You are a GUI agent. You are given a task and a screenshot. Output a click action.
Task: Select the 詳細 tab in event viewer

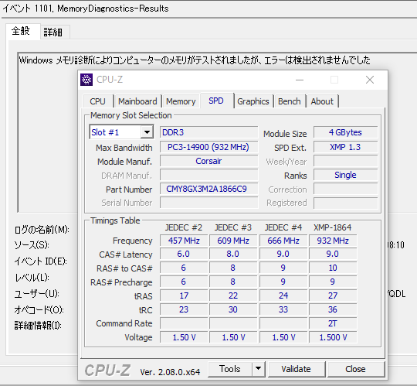click(53, 32)
